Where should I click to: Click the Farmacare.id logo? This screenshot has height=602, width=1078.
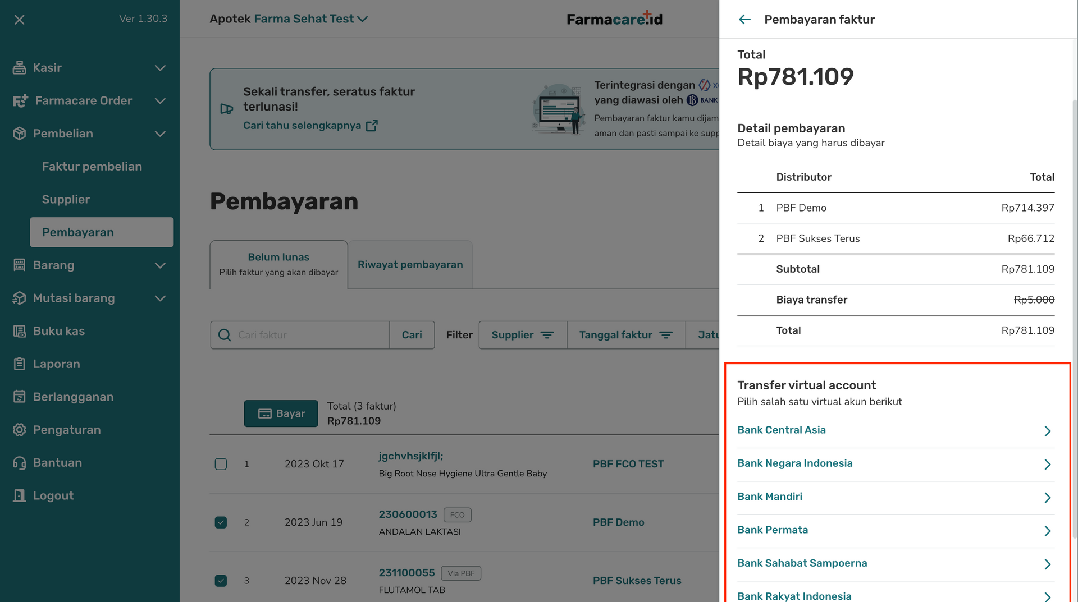(x=615, y=19)
